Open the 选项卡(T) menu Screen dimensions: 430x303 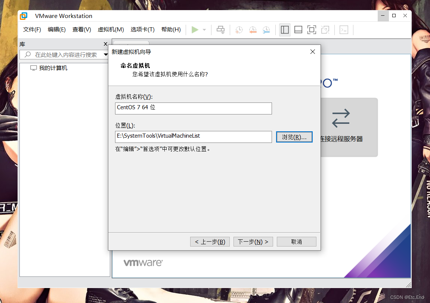143,30
